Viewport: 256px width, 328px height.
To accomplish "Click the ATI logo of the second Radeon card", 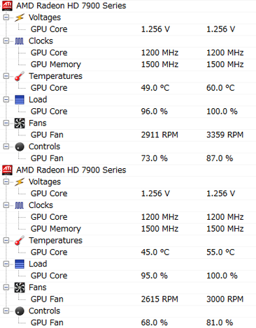I will [7, 170].
